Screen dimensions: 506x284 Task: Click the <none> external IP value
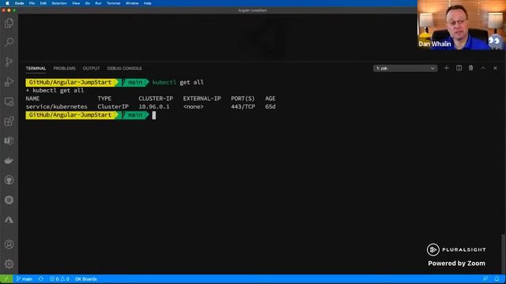point(193,106)
